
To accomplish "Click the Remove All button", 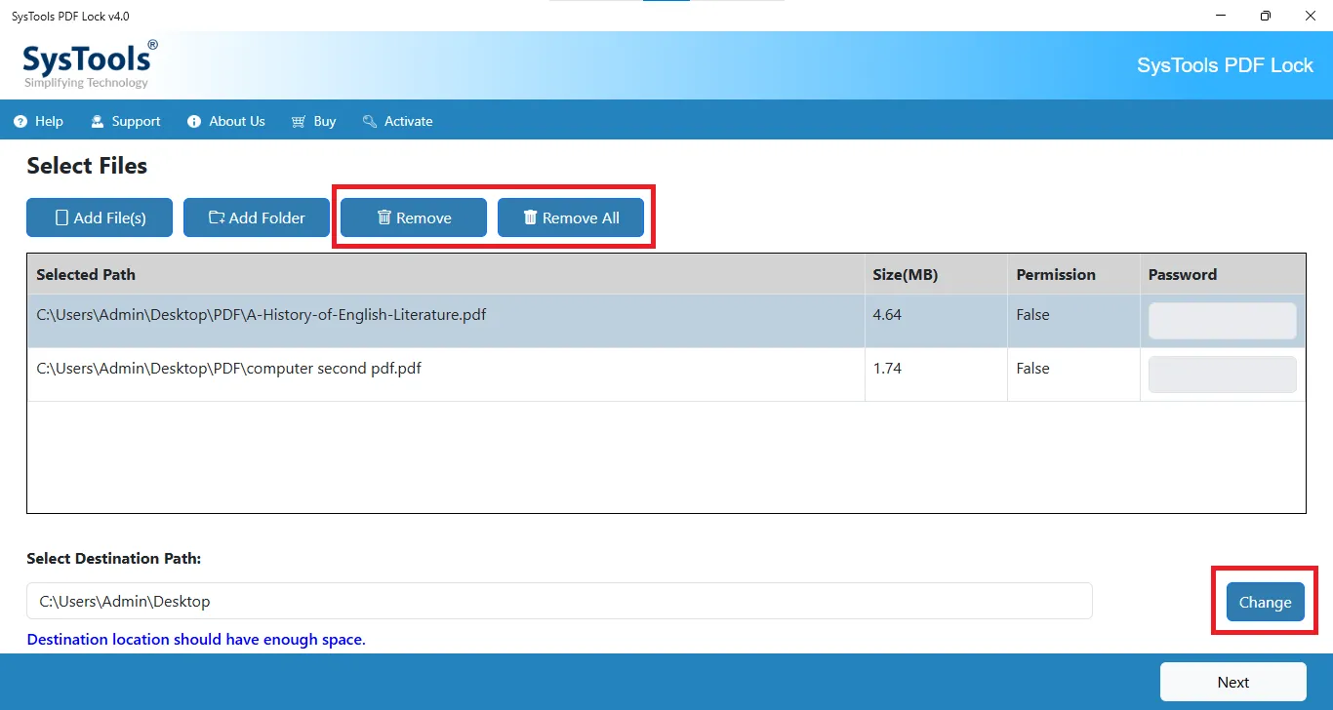I will coord(571,217).
